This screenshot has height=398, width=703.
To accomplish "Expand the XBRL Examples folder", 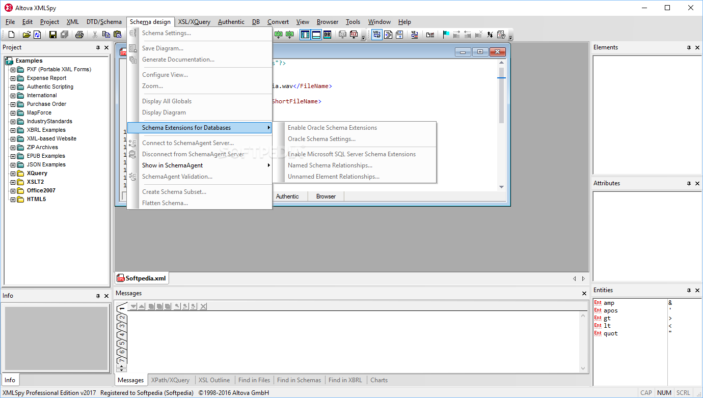I will point(13,130).
